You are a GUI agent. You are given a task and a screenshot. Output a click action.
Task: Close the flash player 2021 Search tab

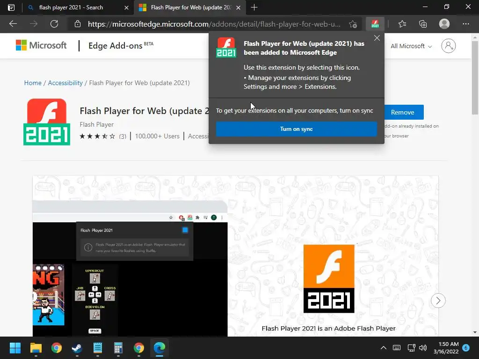point(126,7)
